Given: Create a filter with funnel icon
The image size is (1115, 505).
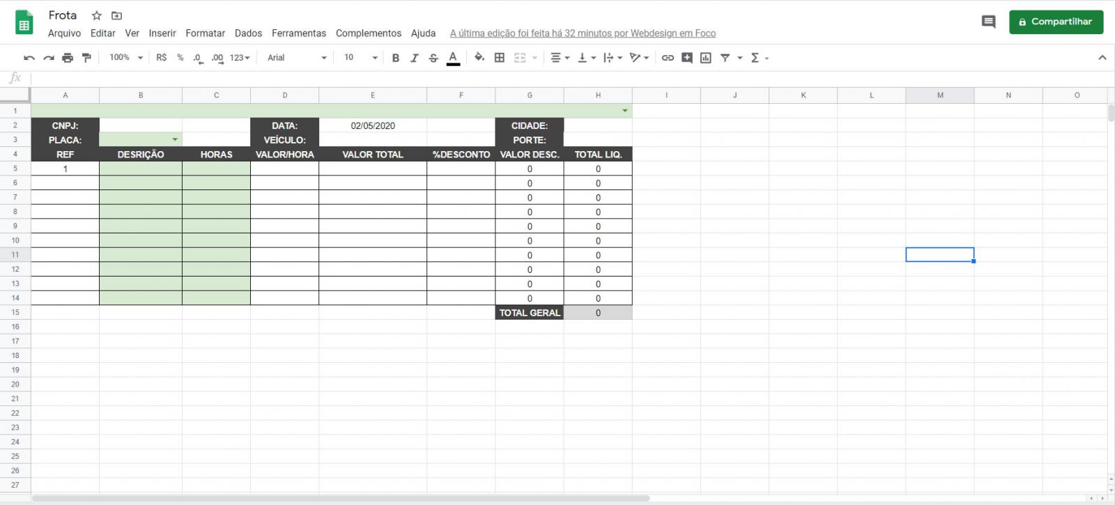Looking at the screenshot, I should pyautogui.click(x=725, y=58).
